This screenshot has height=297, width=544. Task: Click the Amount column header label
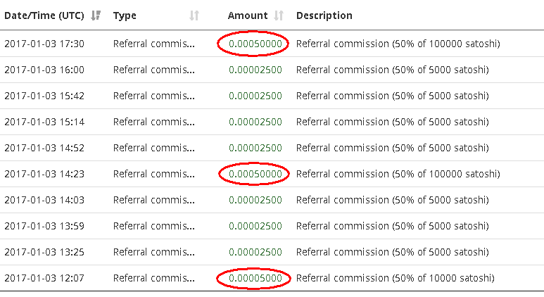coord(248,15)
